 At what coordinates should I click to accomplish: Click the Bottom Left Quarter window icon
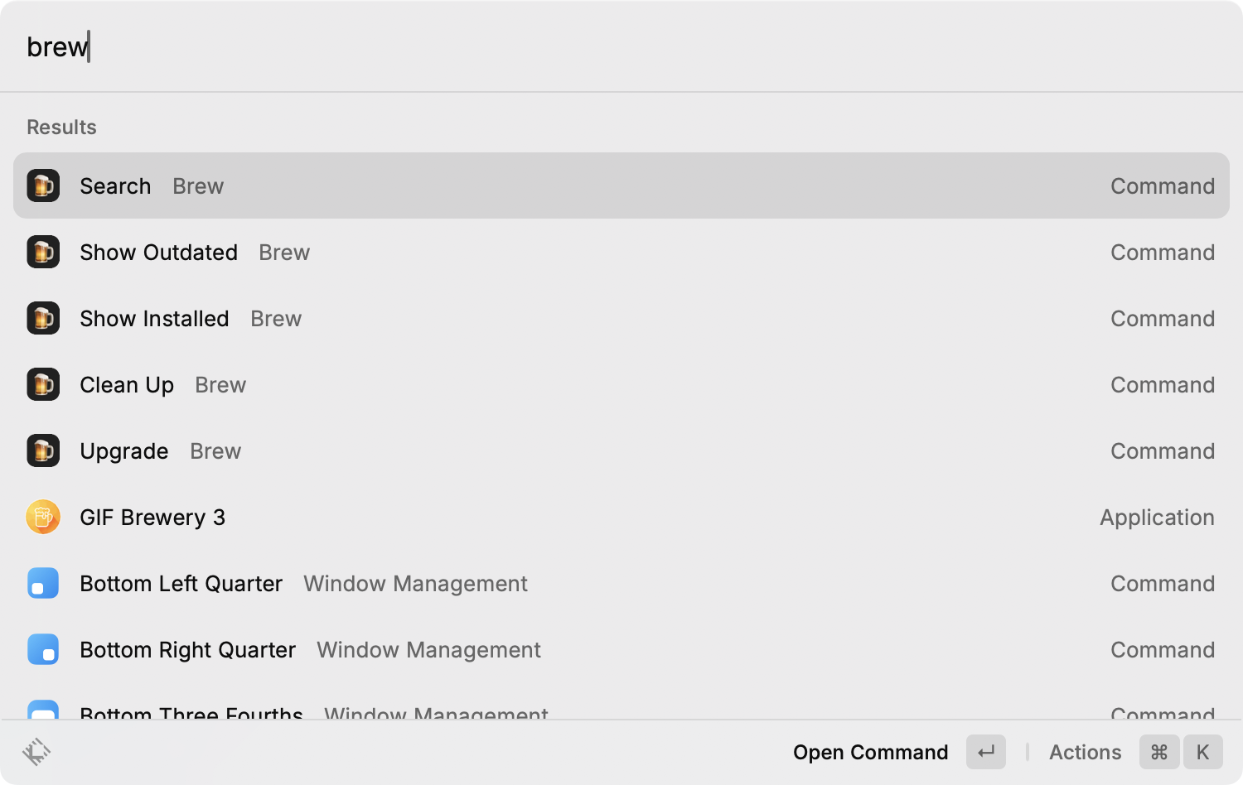tap(43, 583)
